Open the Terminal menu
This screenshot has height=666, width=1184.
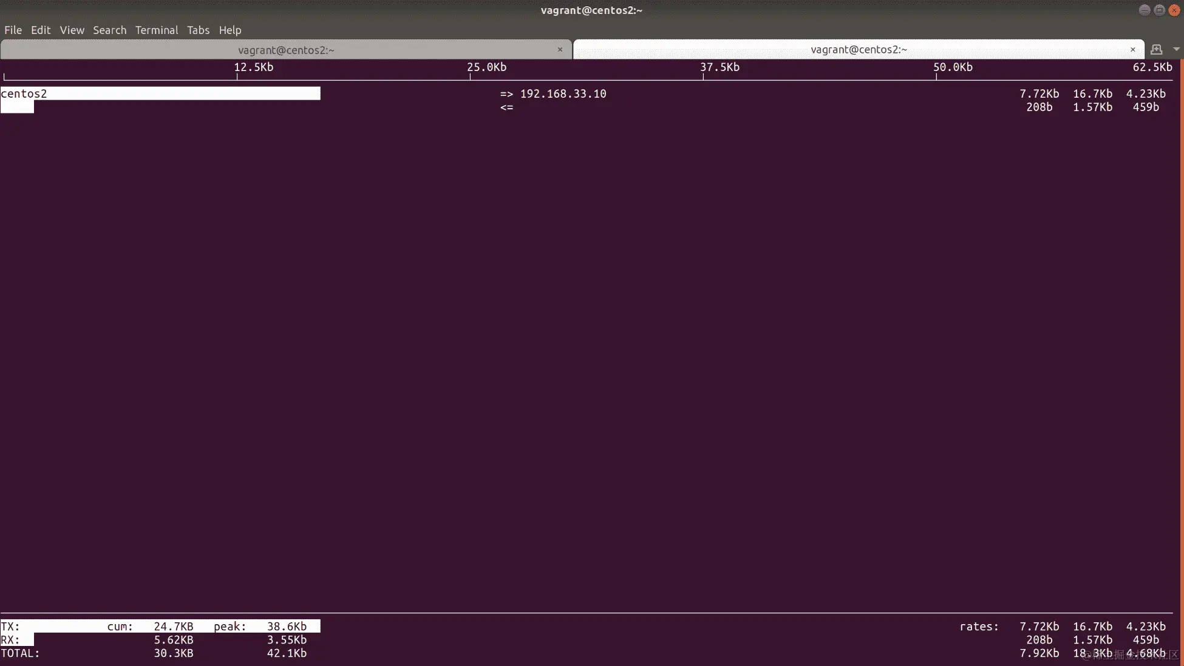tap(156, 30)
